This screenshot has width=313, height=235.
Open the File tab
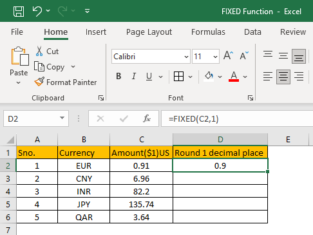pyautogui.click(x=17, y=32)
